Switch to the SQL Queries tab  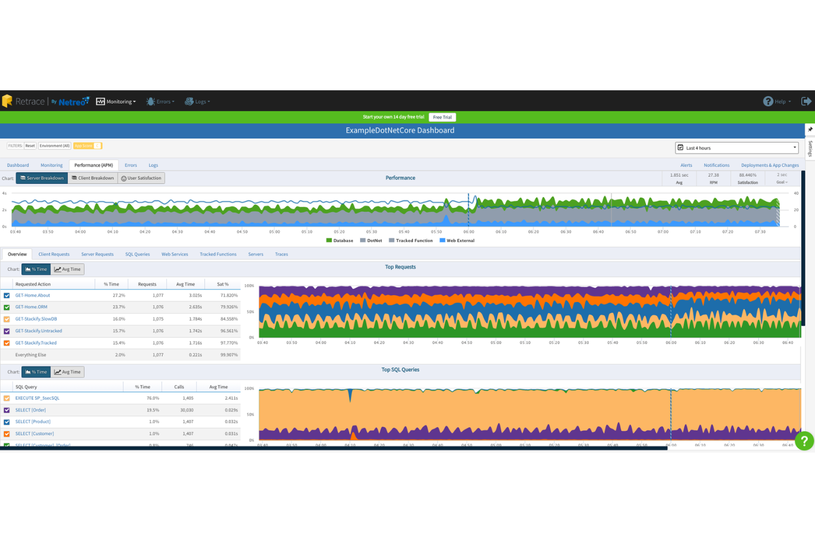[137, 254]
